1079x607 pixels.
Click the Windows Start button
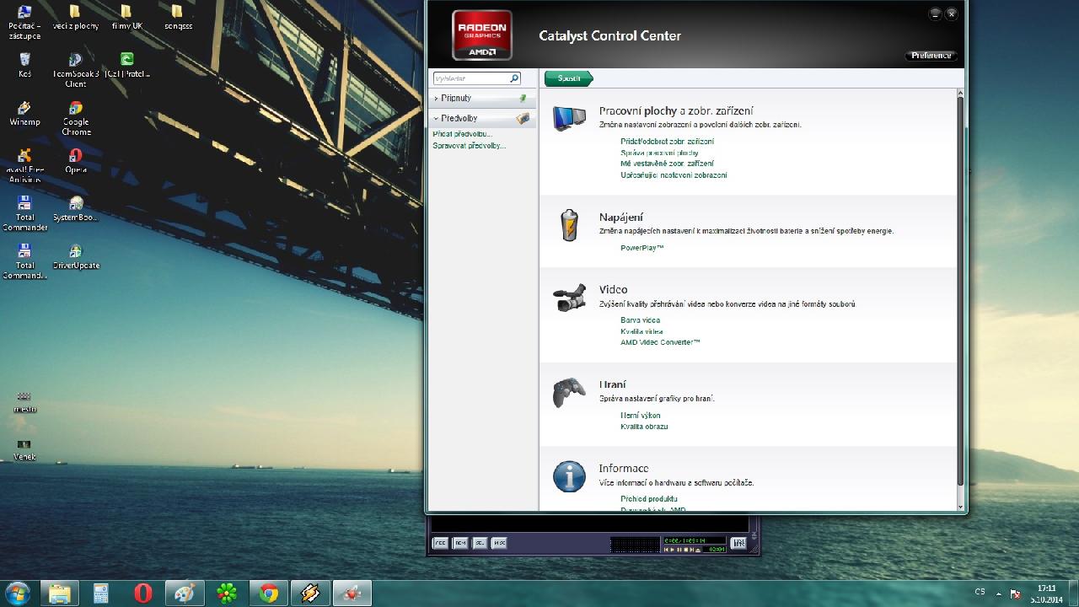click(18, 594)
